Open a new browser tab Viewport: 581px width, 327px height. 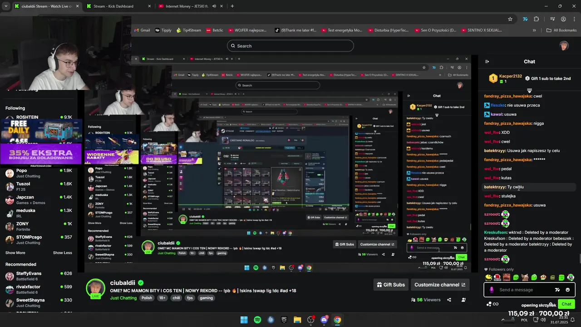click(232, 6)
